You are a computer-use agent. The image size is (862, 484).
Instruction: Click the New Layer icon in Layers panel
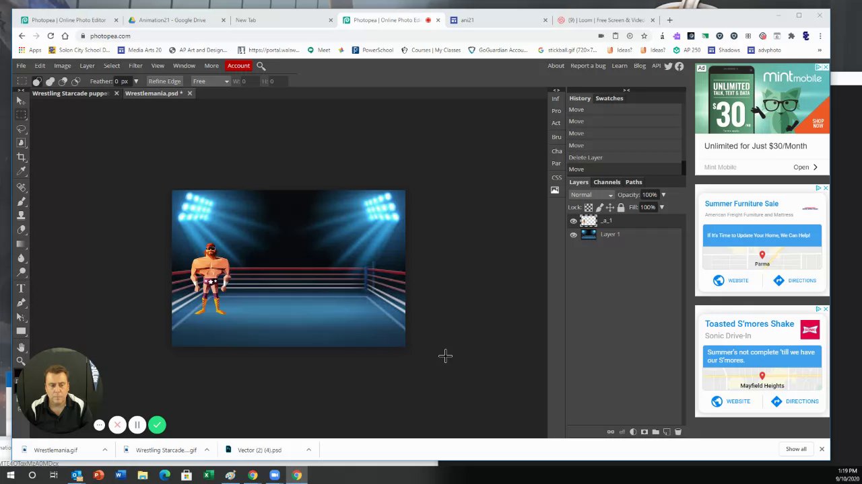[x=667, y=432]
